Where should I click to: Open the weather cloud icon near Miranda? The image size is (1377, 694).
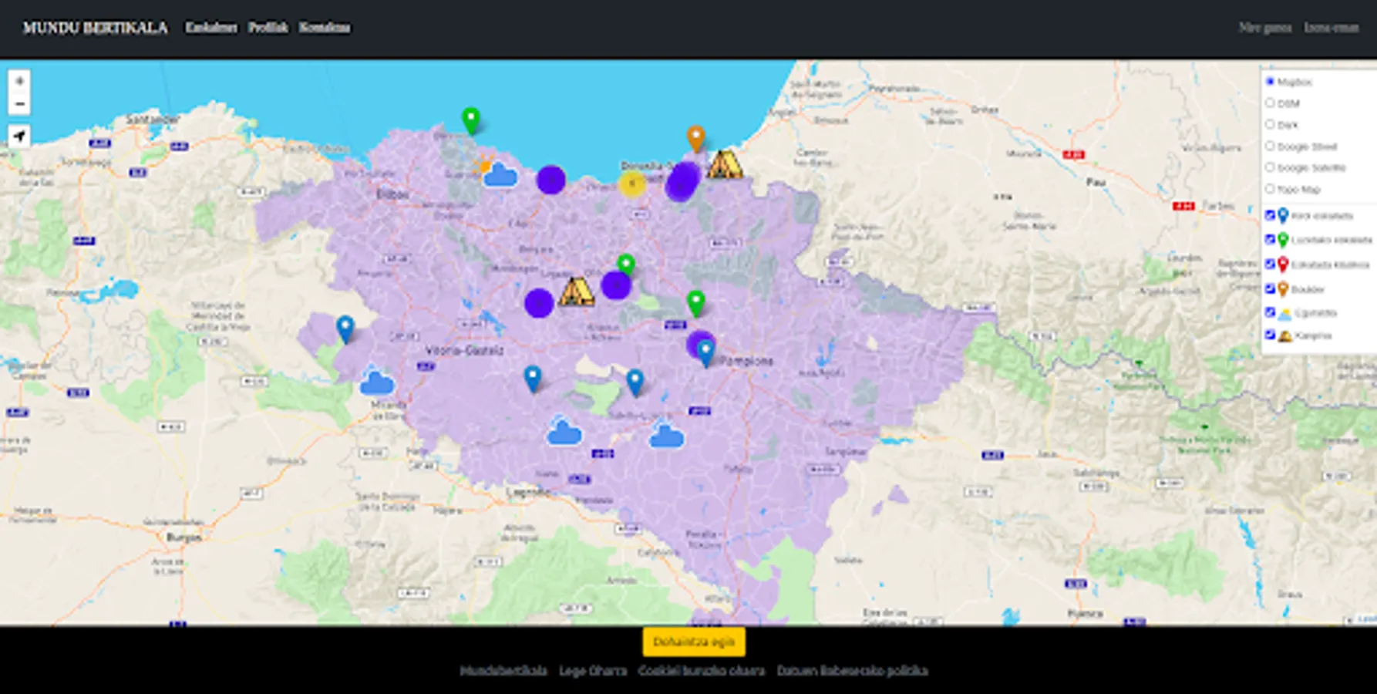(x=376, y=382)
